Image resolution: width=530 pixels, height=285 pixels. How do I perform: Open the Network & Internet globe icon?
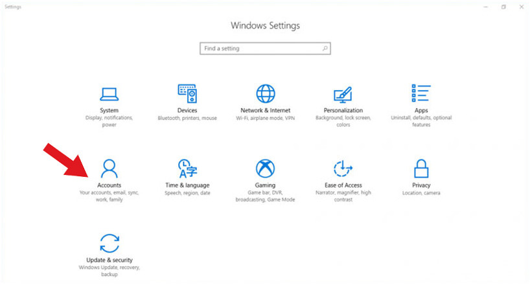(x=266, y=94)
